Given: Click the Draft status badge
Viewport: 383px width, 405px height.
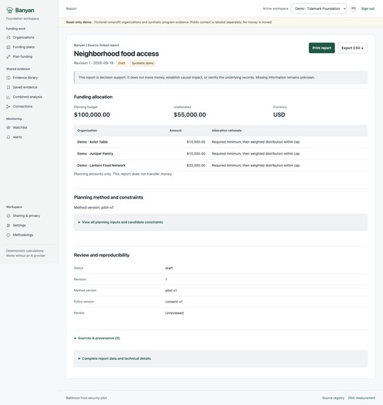Looking at the screenshot, I should (122, 64).
